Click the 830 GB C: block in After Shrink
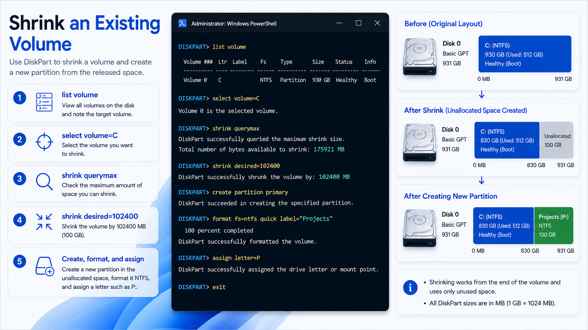The width and height of the screenshot is (588, 330). coord(507,140)
